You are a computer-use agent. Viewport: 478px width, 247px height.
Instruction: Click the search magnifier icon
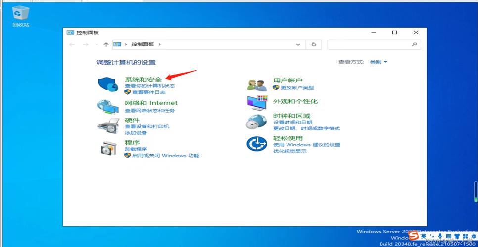tap(414, 44)
